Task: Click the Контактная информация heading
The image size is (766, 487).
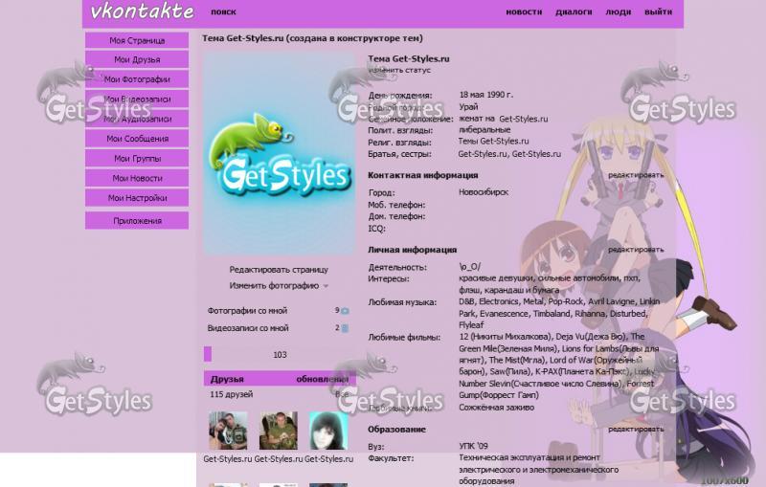Action: (422, 175)
